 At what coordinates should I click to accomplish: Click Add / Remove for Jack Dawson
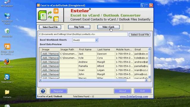(x=50, y=53)
